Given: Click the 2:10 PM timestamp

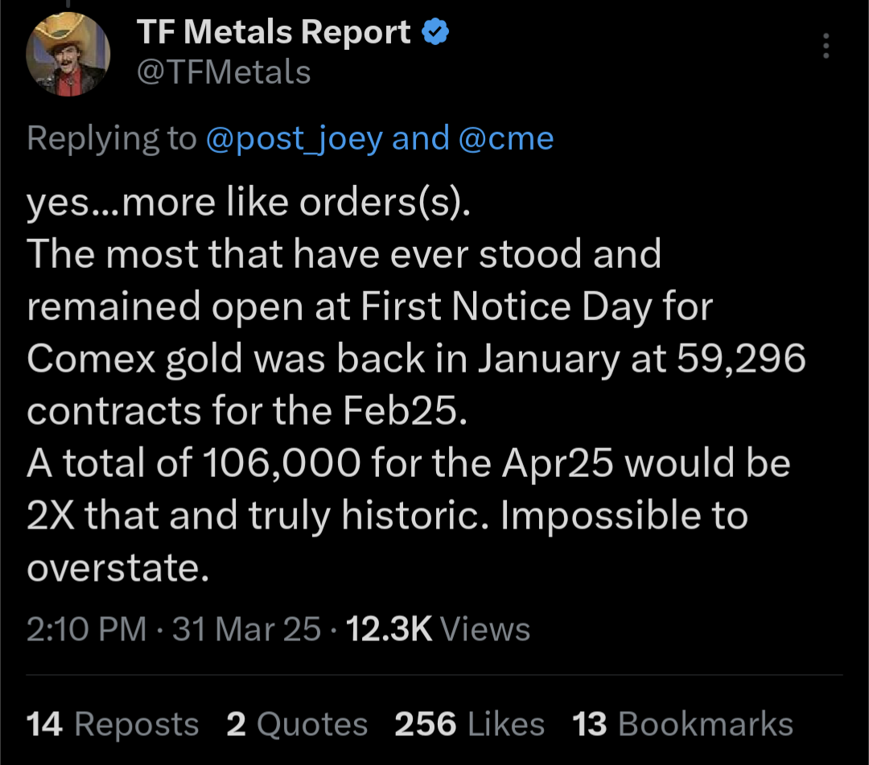Looking at the screenshot, I should click(87, 629).
